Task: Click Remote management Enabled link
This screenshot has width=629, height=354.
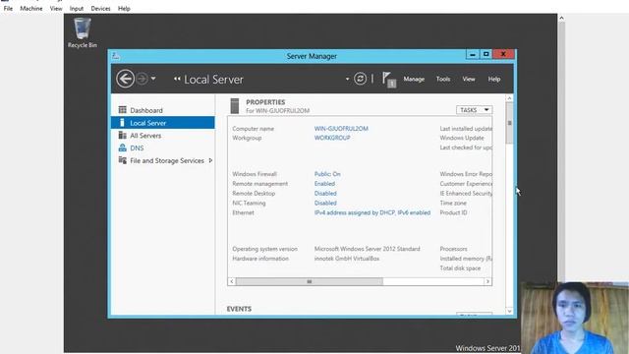Action: pyautogui.click(x=324, y=184)
